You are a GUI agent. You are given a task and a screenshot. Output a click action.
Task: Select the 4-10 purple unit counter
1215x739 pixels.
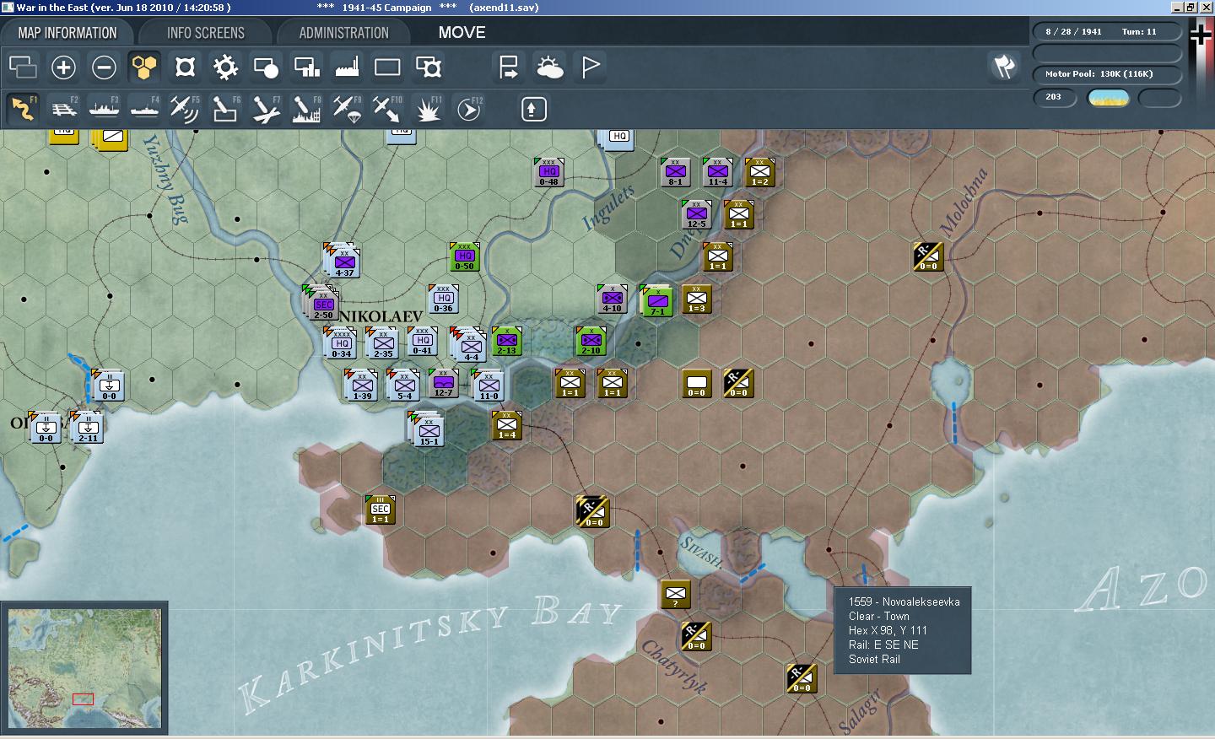pos(612,299)
